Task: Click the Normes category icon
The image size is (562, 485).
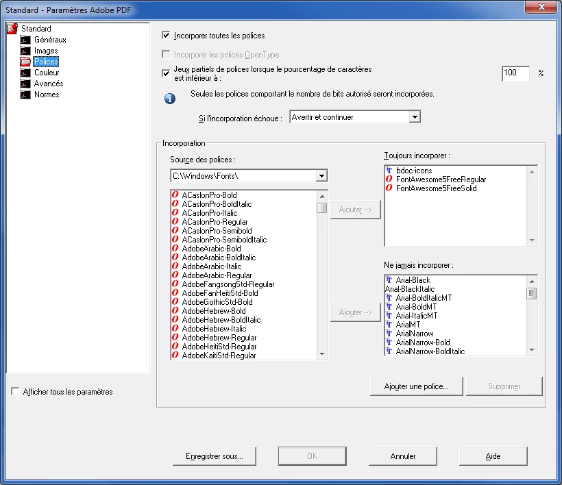Action: [x=25, y=95]
